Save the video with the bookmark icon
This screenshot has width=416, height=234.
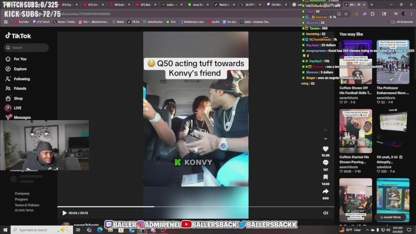point(325,177)
